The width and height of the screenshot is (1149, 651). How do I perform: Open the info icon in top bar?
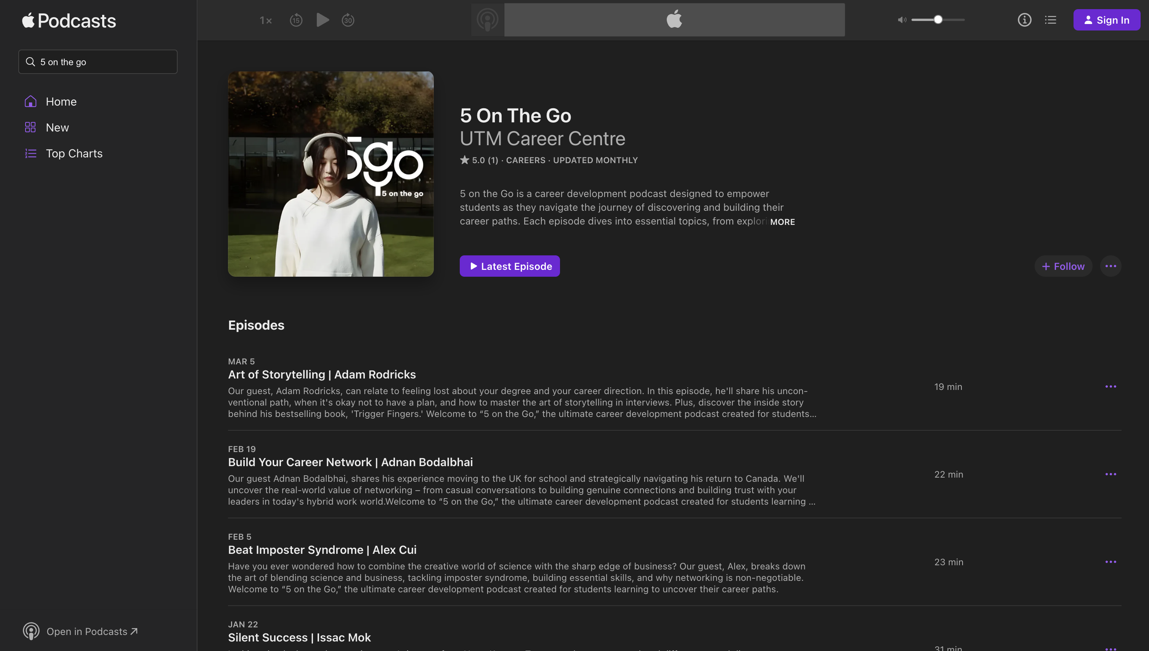(1024, 20)
